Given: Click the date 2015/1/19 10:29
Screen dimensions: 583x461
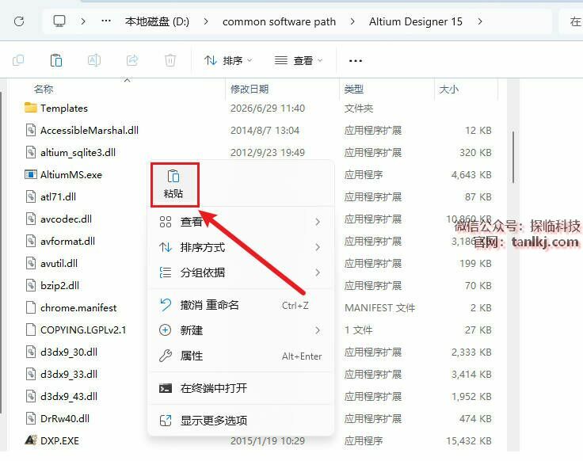Looking at the screenshot, I should (x=268, y=441).
